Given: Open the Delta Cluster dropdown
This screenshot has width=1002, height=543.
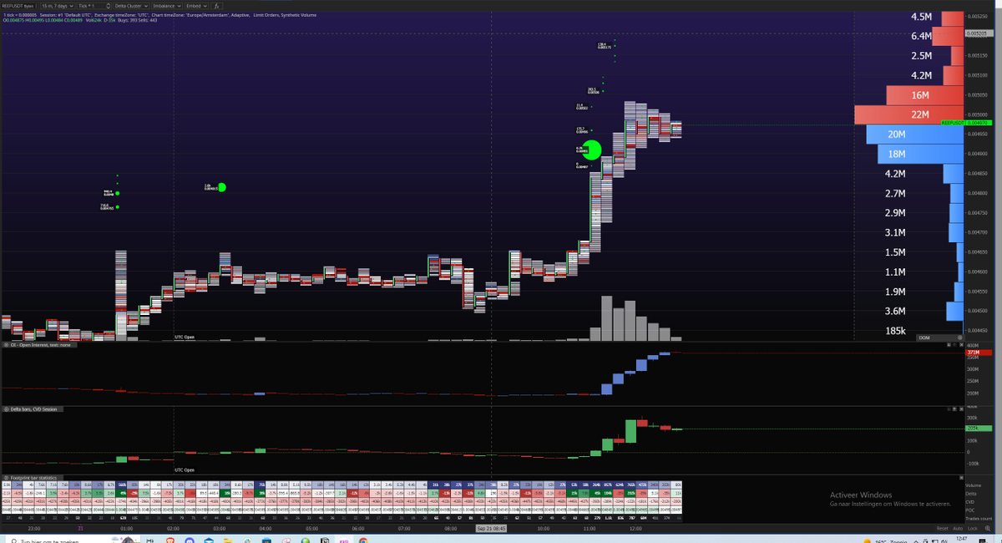Looking at the screenshot, I should click(131, 6).
